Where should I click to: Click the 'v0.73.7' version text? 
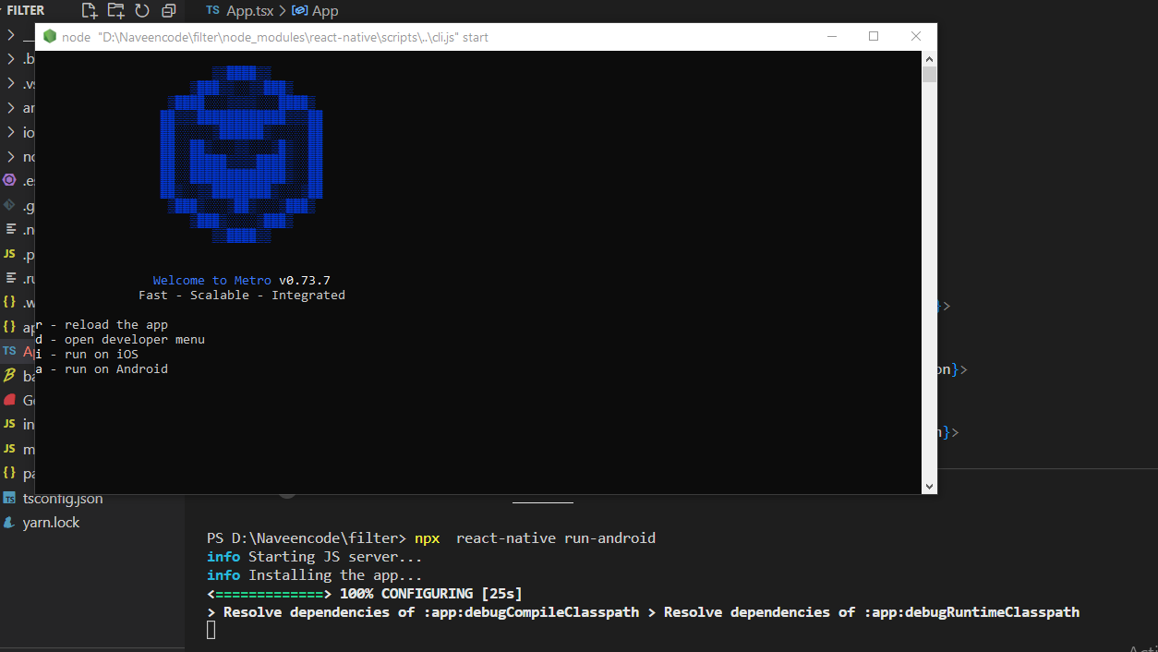tap(305, 281)
